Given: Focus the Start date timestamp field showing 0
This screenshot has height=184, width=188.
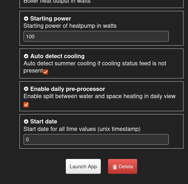Looking at the screenshot, I should 96,139.
